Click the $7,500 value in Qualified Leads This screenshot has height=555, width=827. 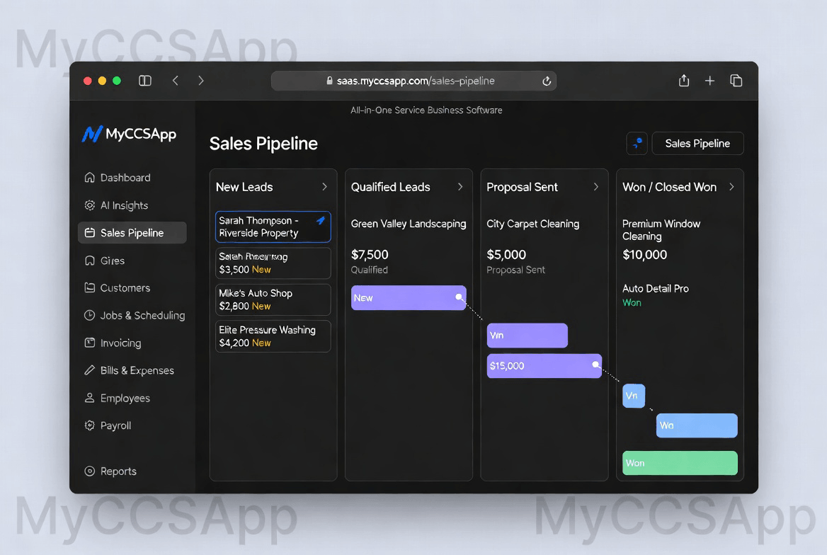click(370, 255)
